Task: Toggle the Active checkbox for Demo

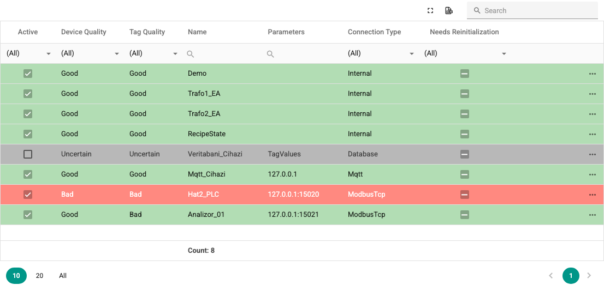Action: point(28,74)
